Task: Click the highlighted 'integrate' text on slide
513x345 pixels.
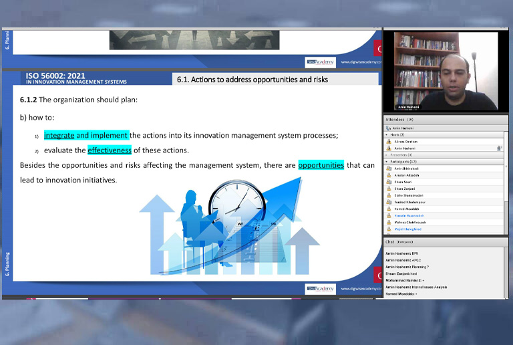Action: 59,135
